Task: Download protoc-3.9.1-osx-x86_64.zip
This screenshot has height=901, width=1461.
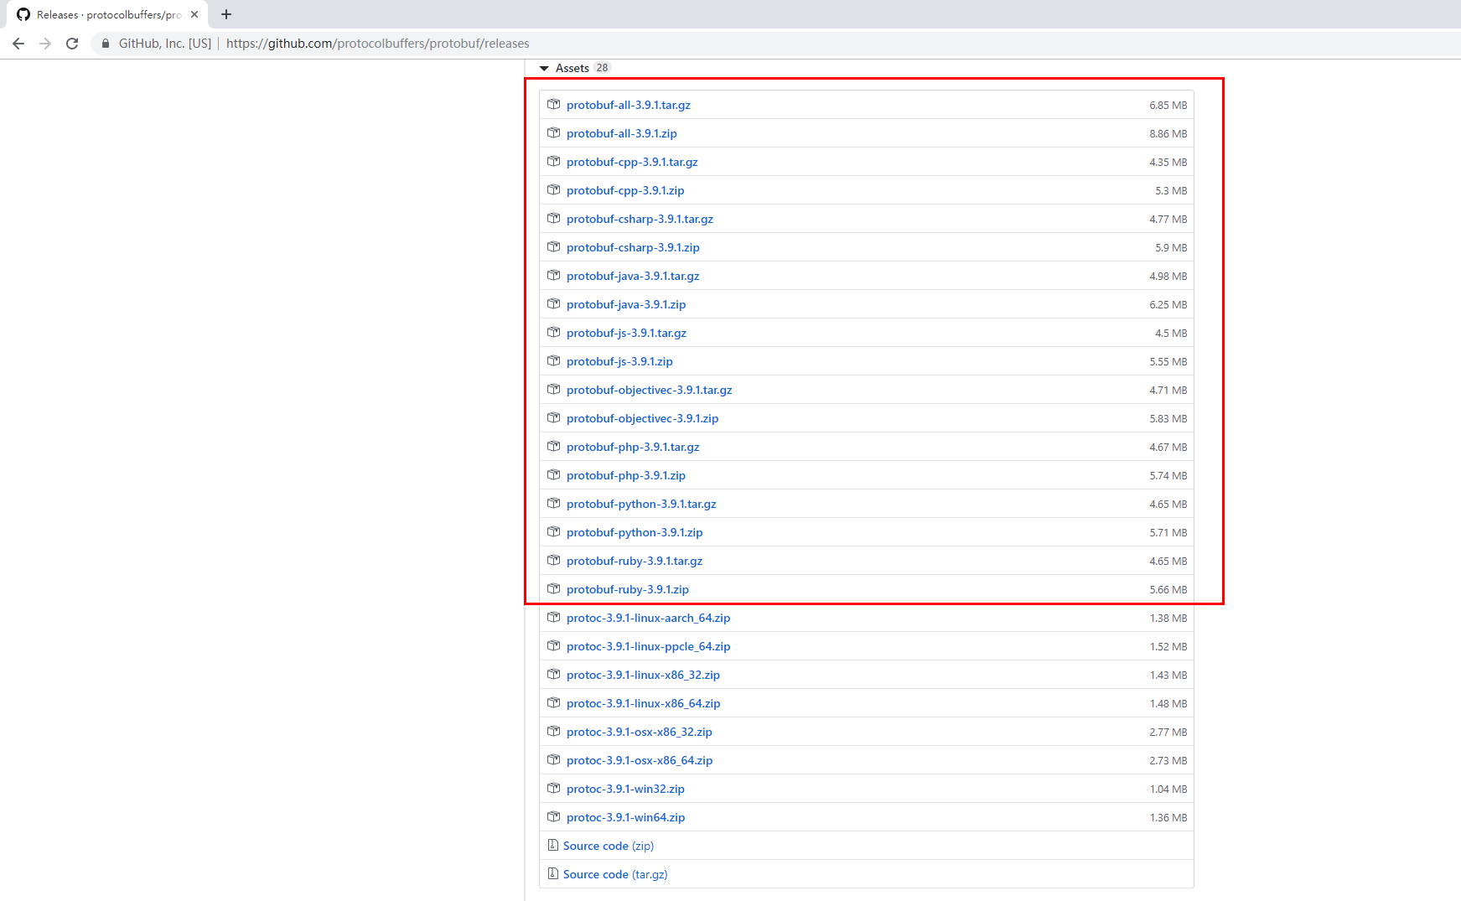Action: (640, 760)
